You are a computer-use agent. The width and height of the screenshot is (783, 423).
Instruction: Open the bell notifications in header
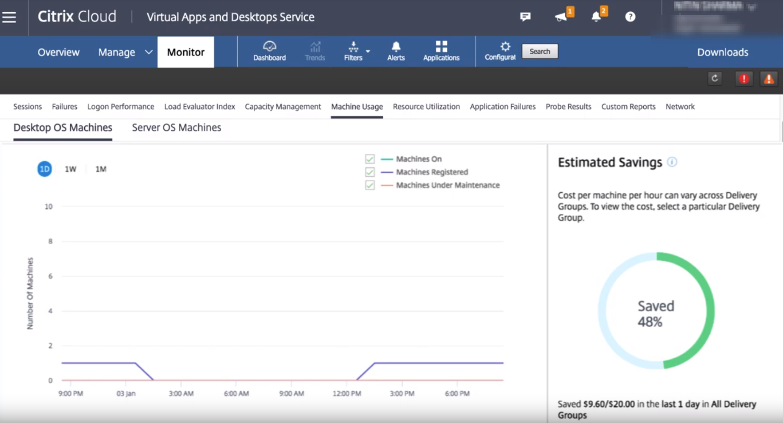pyautogui.click(x=596, y=17)
